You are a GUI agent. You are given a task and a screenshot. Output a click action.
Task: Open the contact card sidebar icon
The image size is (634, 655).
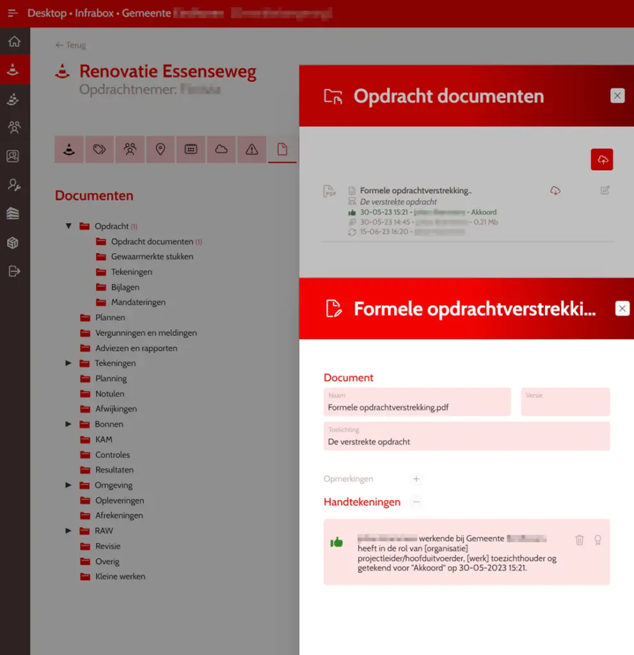click(13, 156)
